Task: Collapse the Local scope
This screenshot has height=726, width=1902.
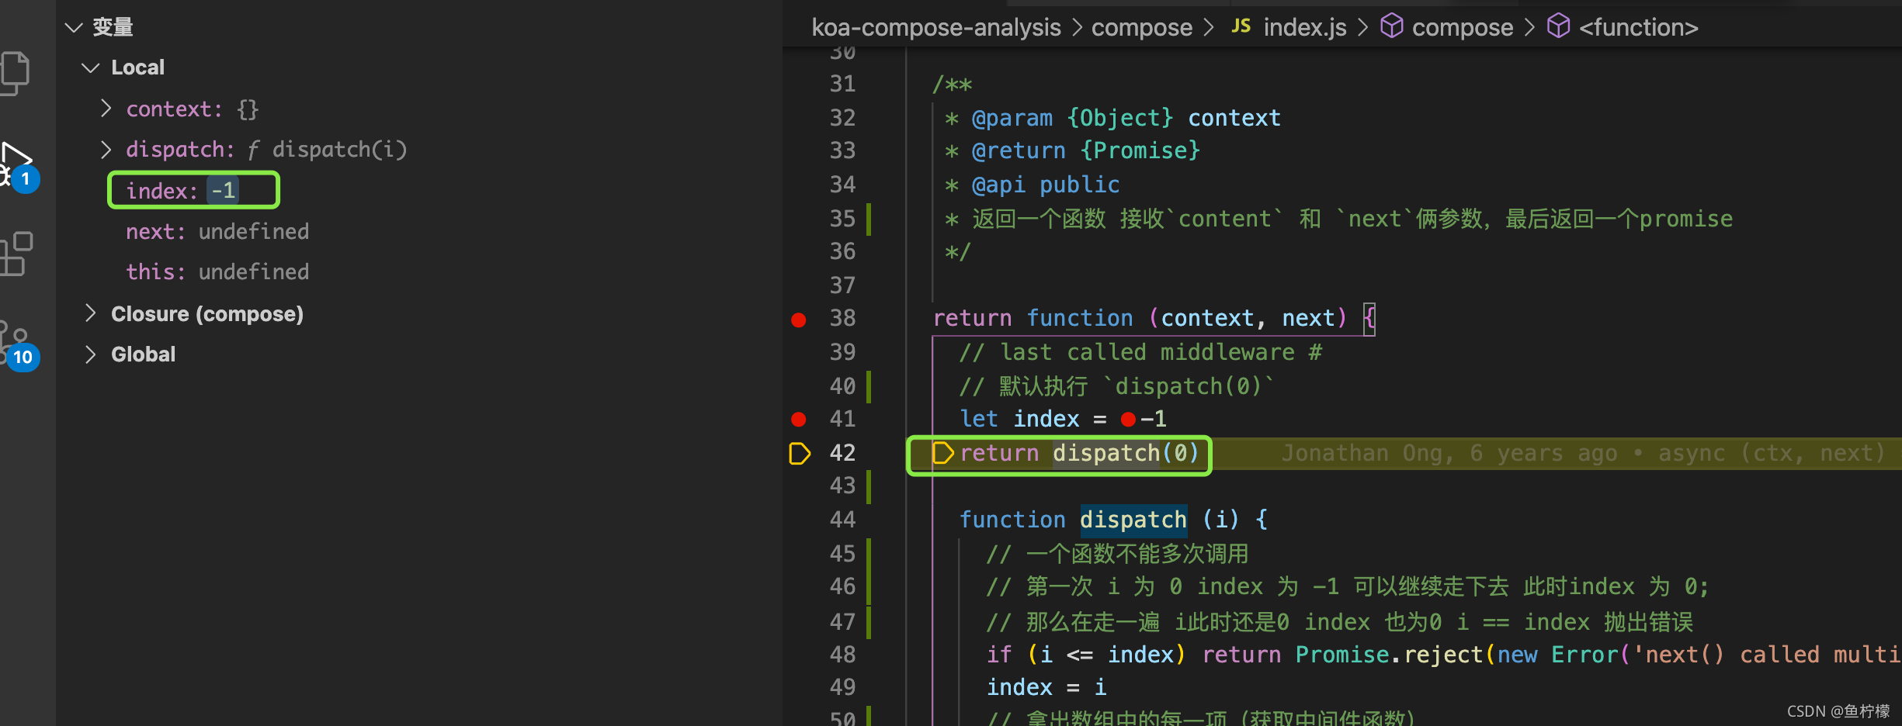Action: [91, 68]
